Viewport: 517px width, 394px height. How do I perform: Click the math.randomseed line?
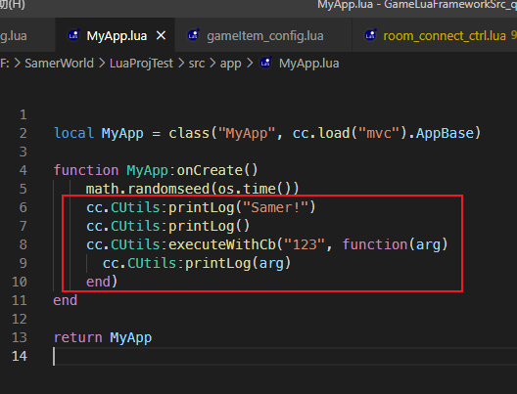[192, 189]
